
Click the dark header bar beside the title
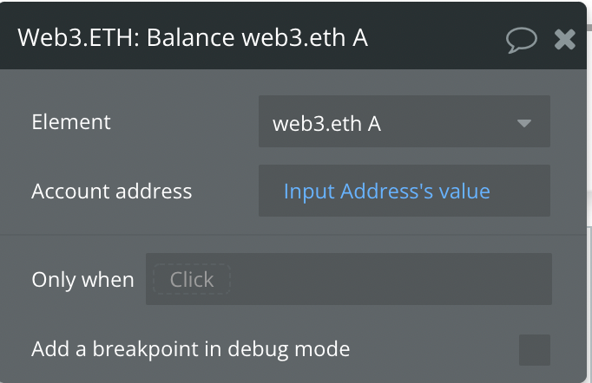(434, 38)
